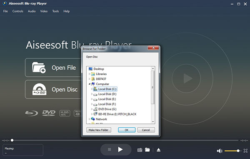
Task: Click the playback progress slider handle
Action: tap(12, 140)
